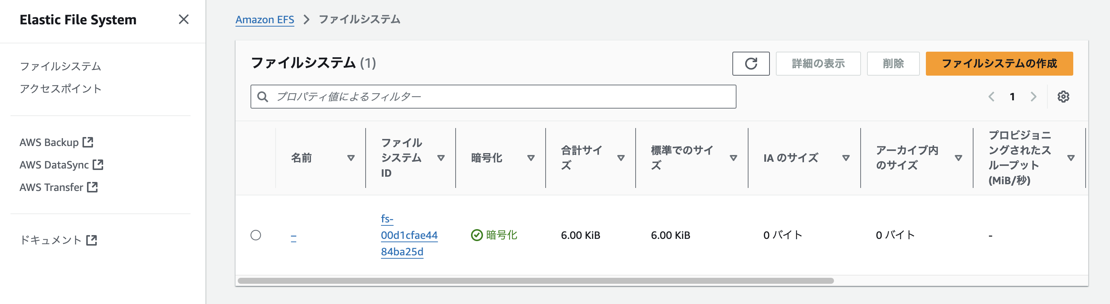This screenshot has height=304, width=1110.
Task: Close the Elastic File System sidebar
Action: [x=184, y=19]
